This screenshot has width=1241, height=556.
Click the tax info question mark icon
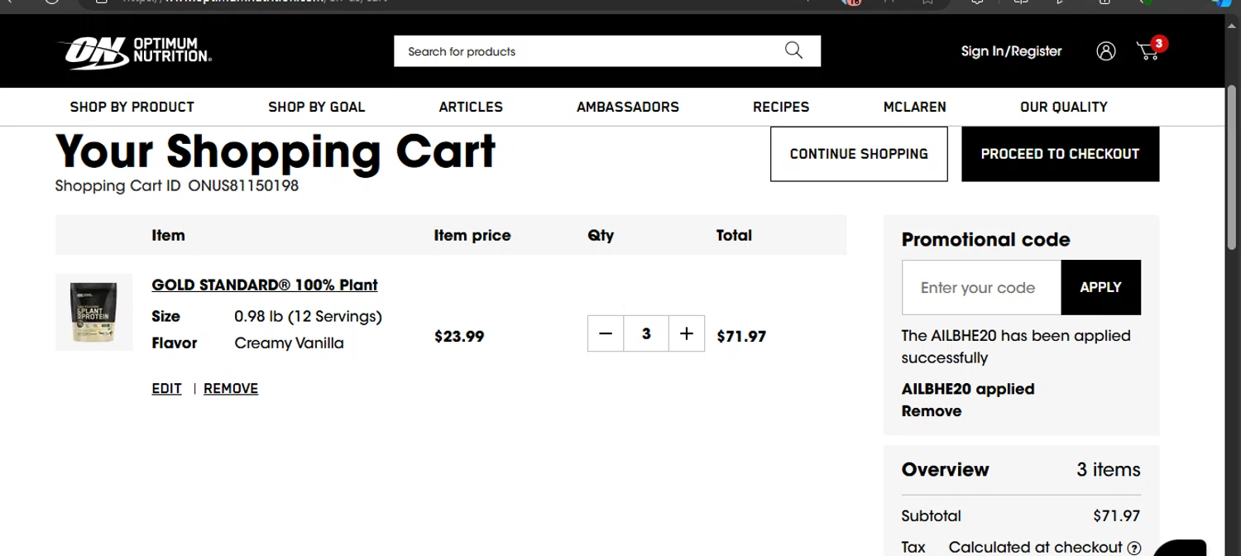[x=1134, y=548]
